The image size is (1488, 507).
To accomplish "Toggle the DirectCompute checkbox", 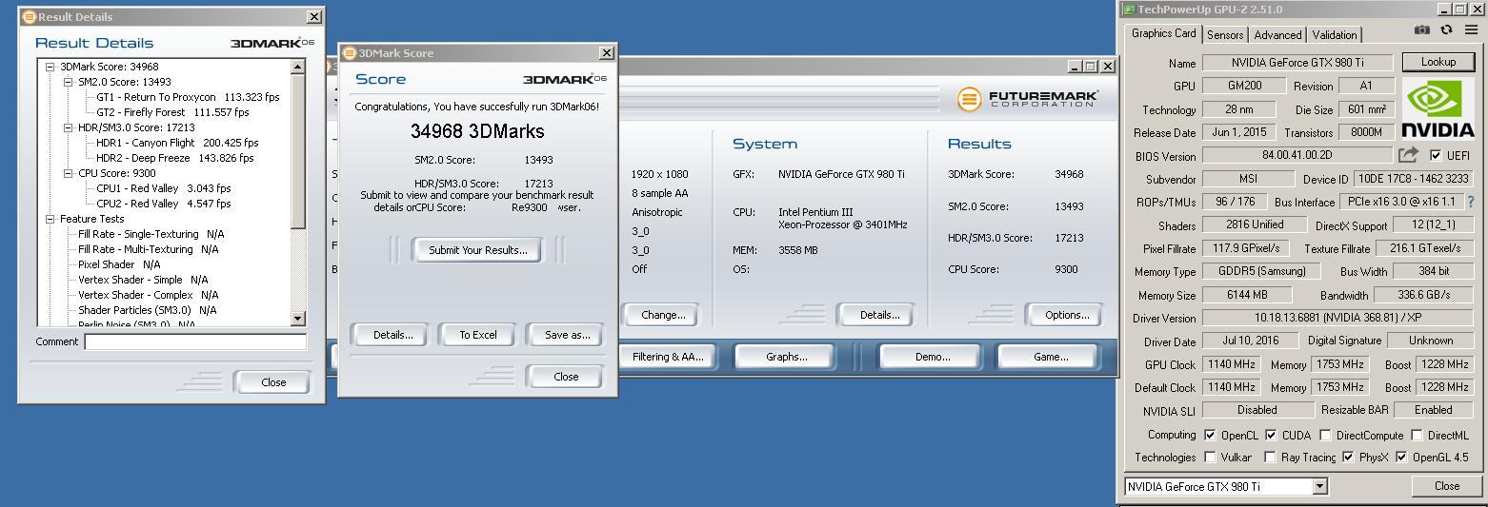I will coord(1325,435).
